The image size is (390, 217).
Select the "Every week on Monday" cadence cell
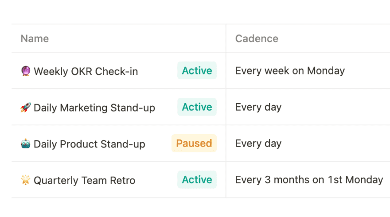pyautogui.click(x=290, y=70)
